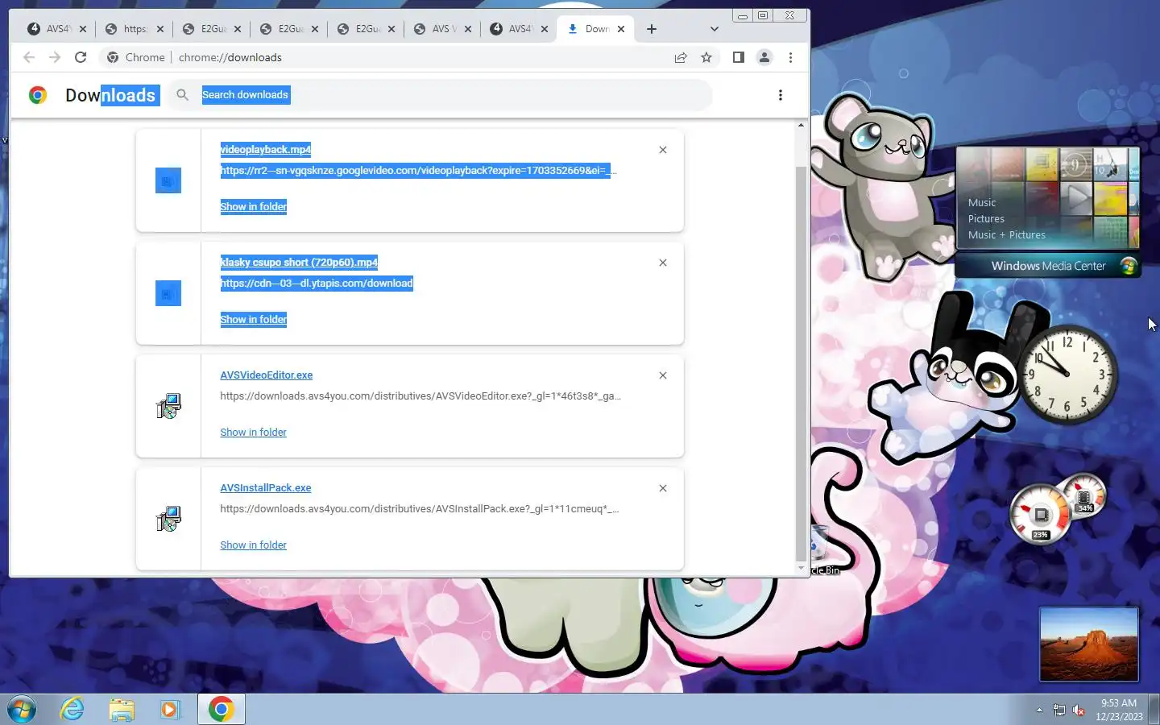Select Pictures in the Media Center gadget
The width and height of the screenshot is (1160, 725).
pyautogui.click(x=986, y=219)
